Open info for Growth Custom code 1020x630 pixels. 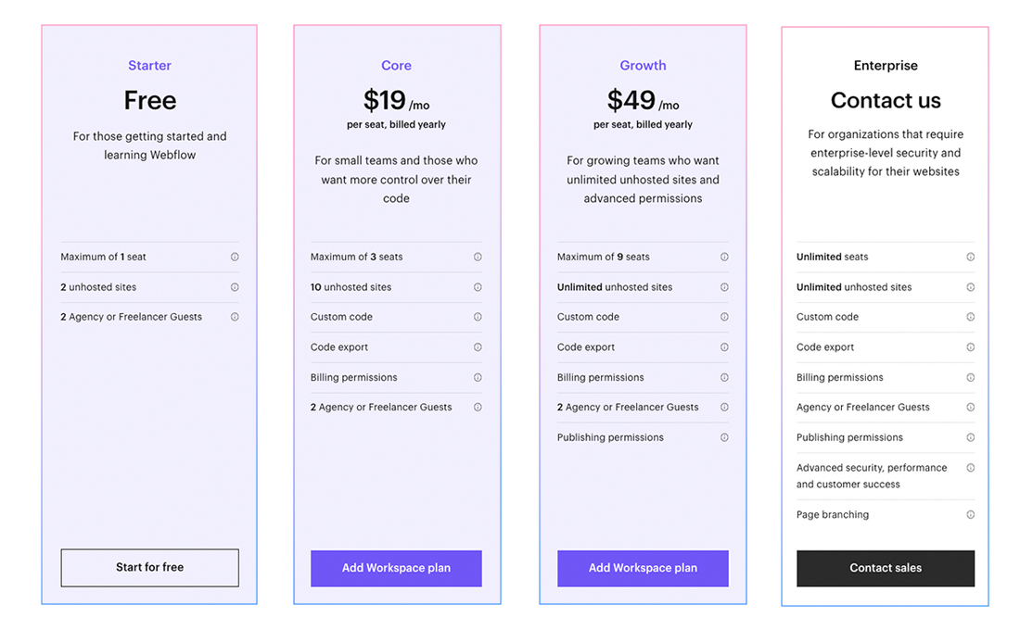724,317
